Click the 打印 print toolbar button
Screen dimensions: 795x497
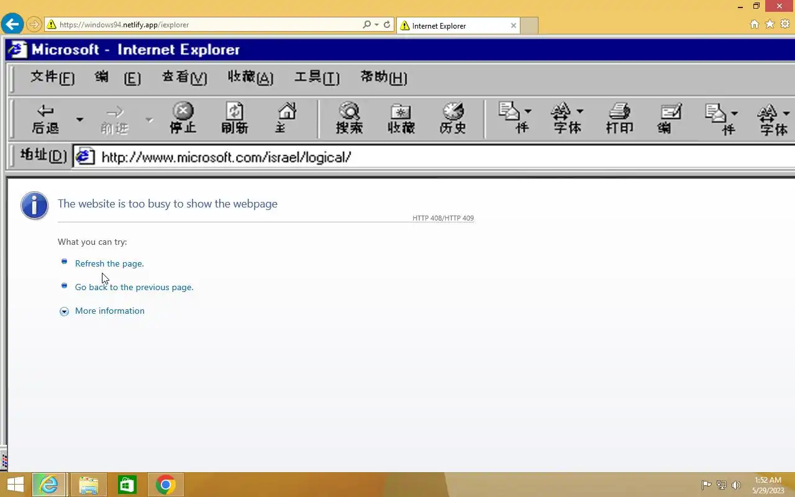[619, 119]
